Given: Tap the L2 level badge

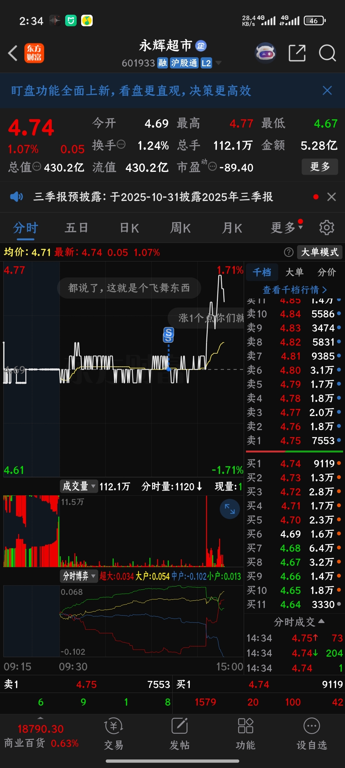Looking at the screenshot, I should pyautogui.click(x=206, y=63).
